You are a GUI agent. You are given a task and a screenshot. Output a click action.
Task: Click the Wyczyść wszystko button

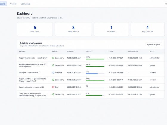tap(154, 44)
